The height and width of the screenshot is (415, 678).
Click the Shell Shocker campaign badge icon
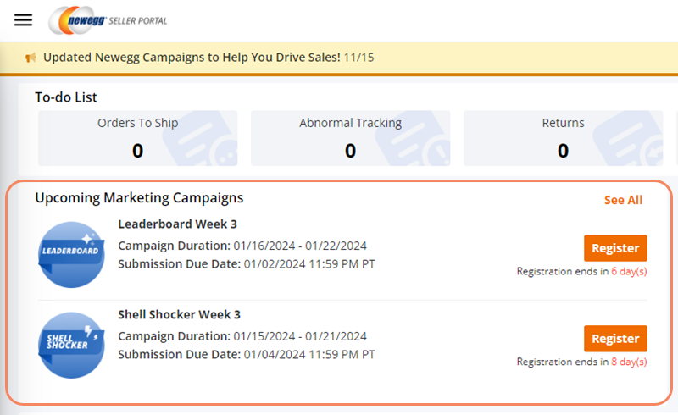(x=71, y=345)
